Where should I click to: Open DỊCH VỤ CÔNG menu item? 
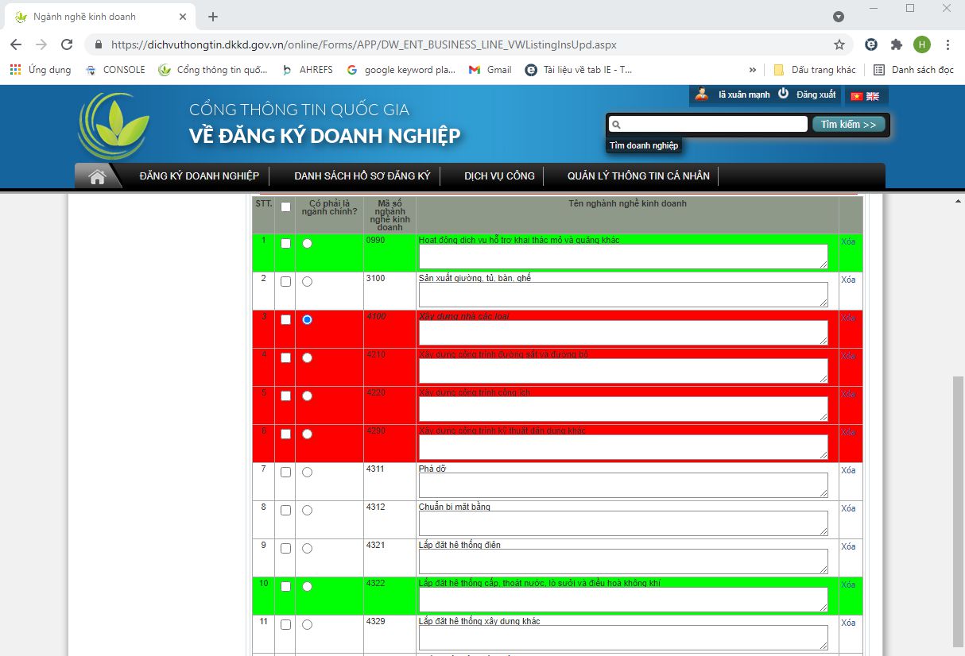[x=499, y=176]
